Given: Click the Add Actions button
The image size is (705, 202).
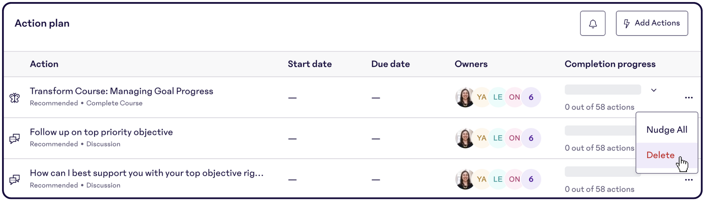Looking at the screenshot, I should coord(652,23).
